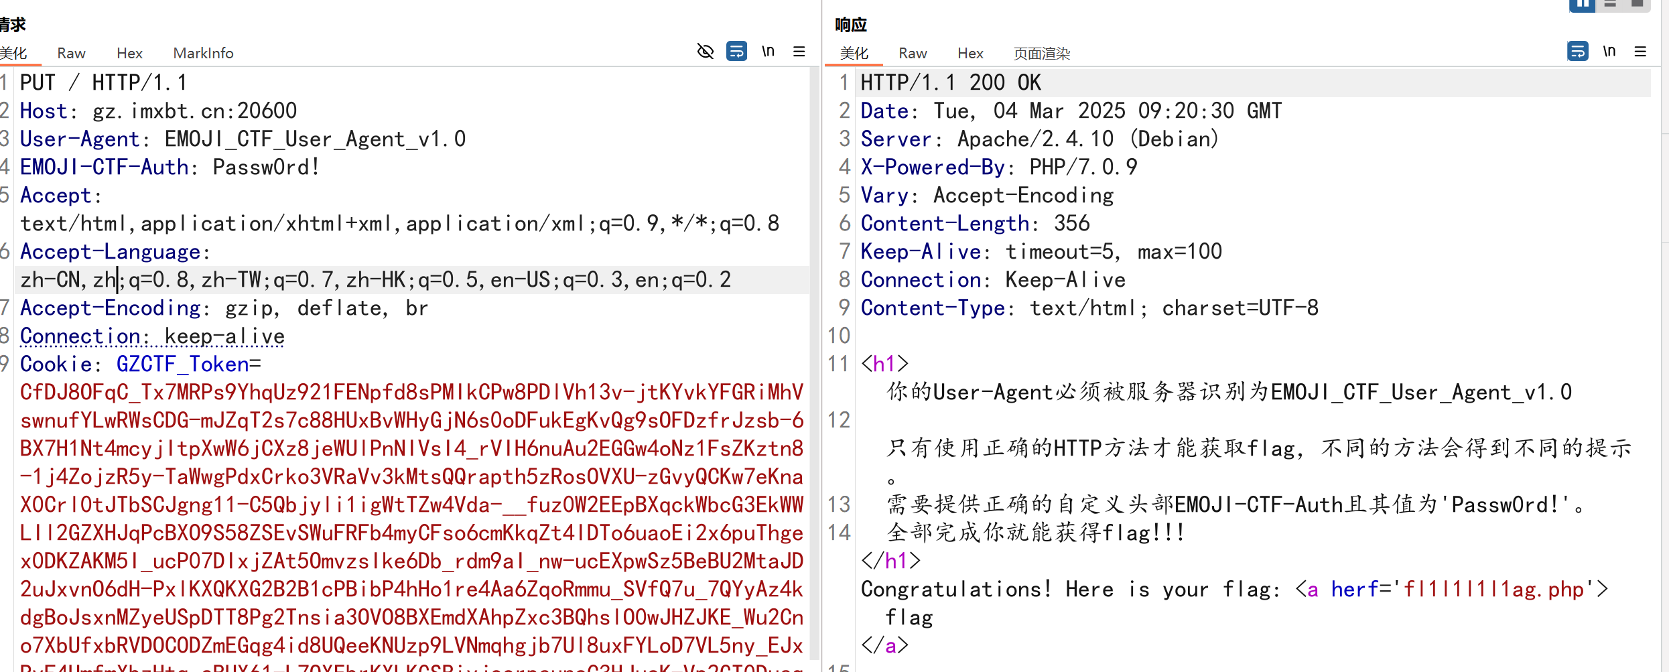Viewport: 1669px width, 672px height.
Task: Switch to the request Raw tab
Action: pos(70,53)
